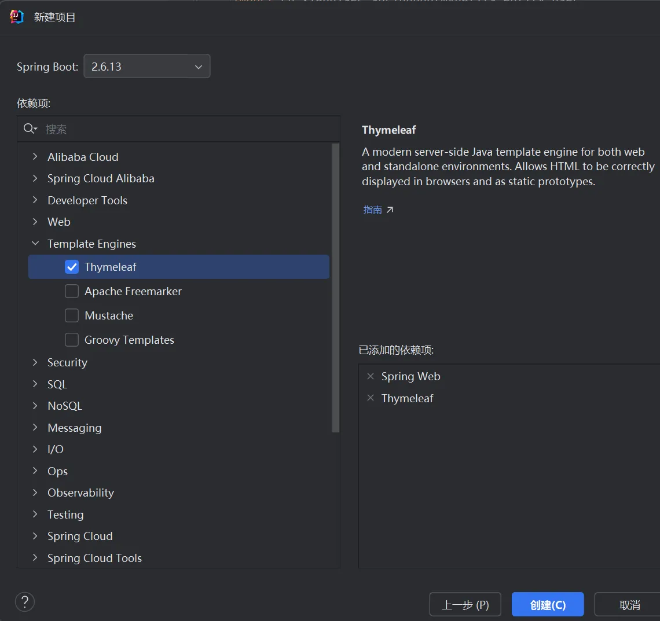Remove Spring Web dependency with X icon
The width and height of the screenshot is (660, 621).
pos(371,377)
